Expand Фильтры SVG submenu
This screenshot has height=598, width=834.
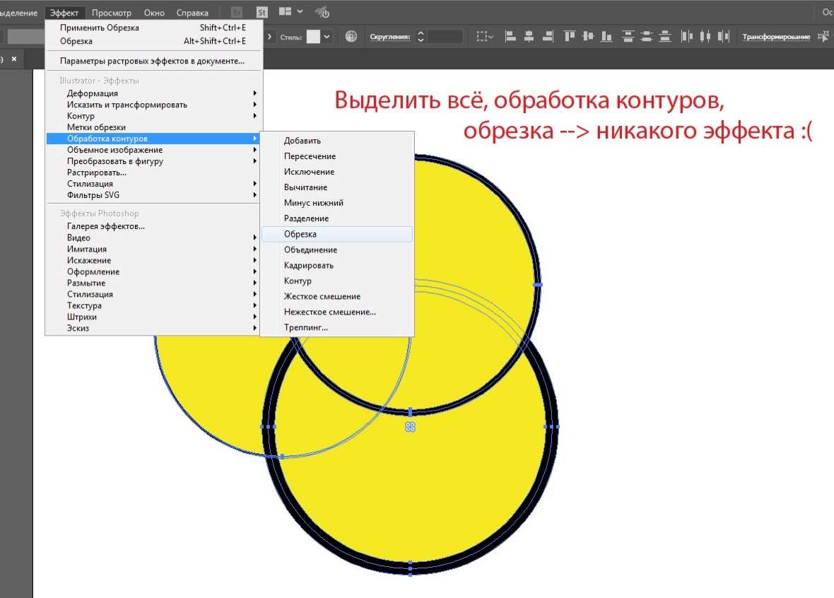(x=153, y=194)
